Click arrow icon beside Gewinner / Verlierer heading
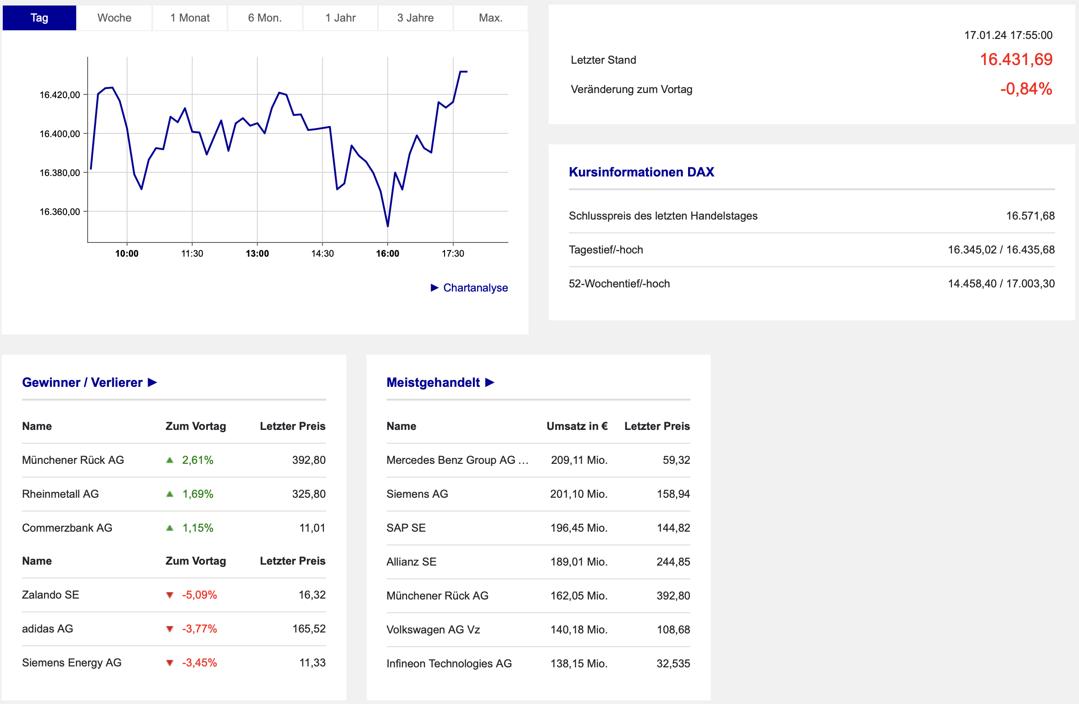This screenshot has height=704, width=1079. click(152, 382)
